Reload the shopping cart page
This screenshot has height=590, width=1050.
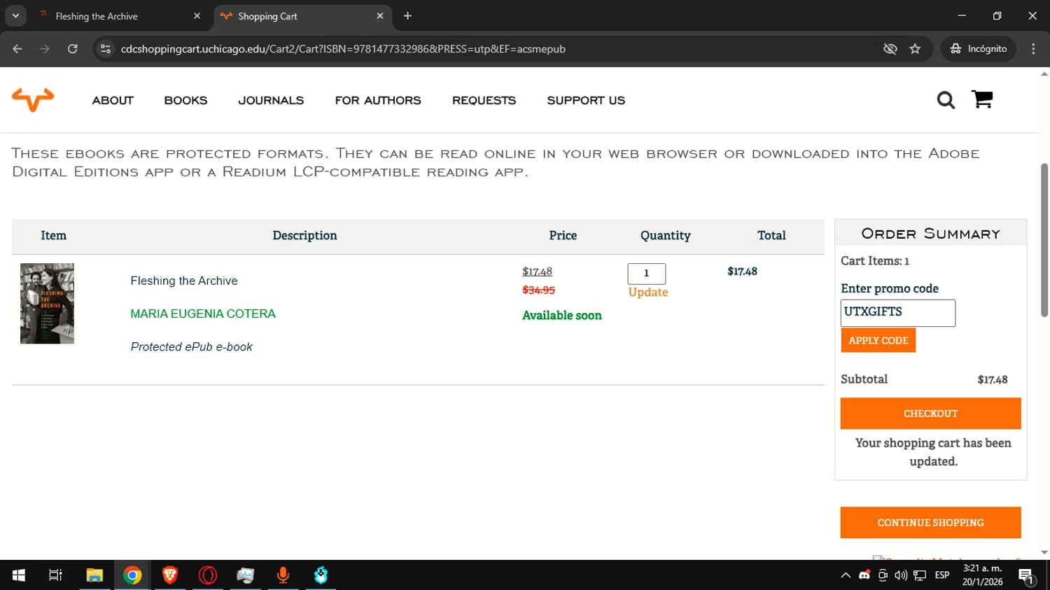(x=73, y=49)
